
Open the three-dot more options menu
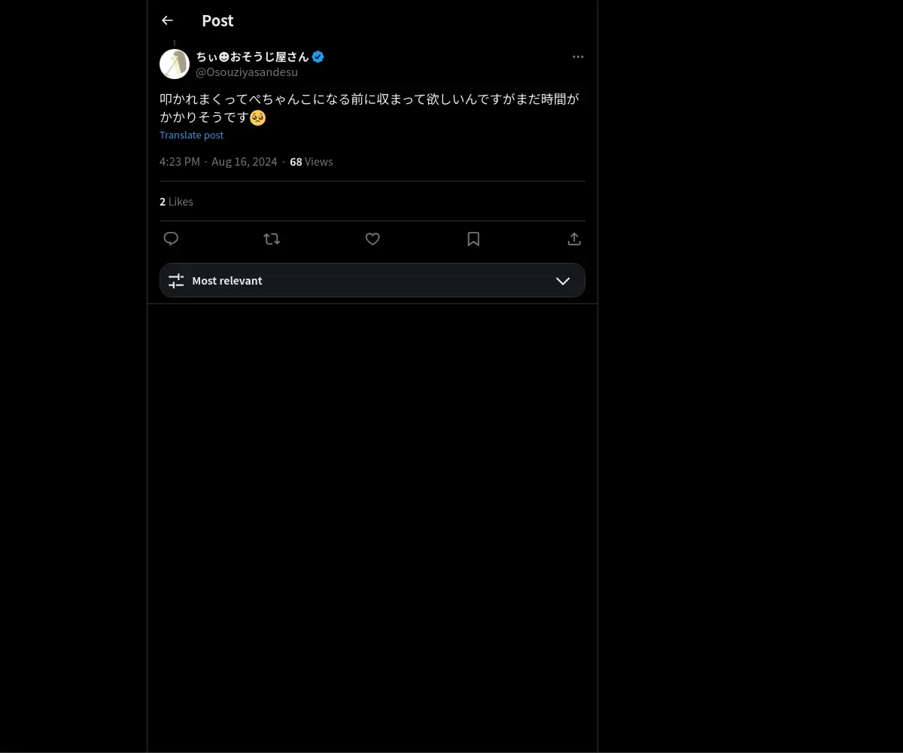coord(578,56)
